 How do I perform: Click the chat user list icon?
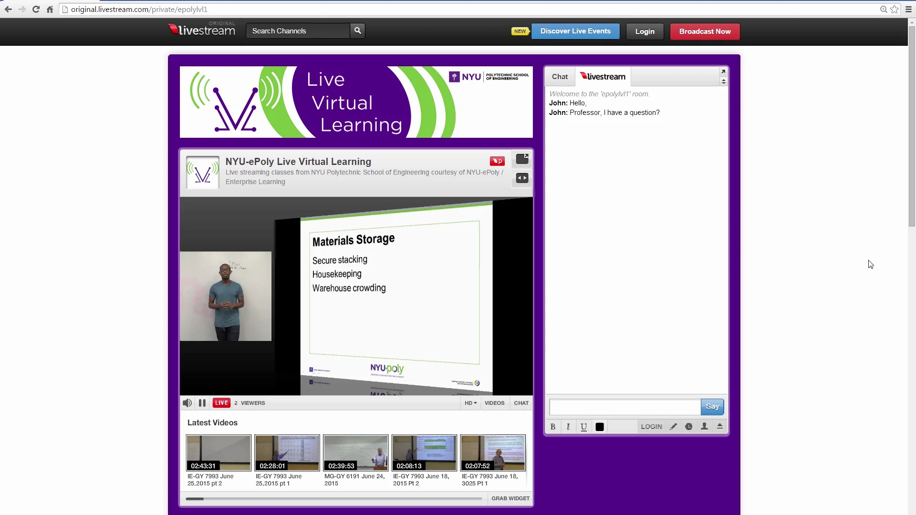pos(704,427)
